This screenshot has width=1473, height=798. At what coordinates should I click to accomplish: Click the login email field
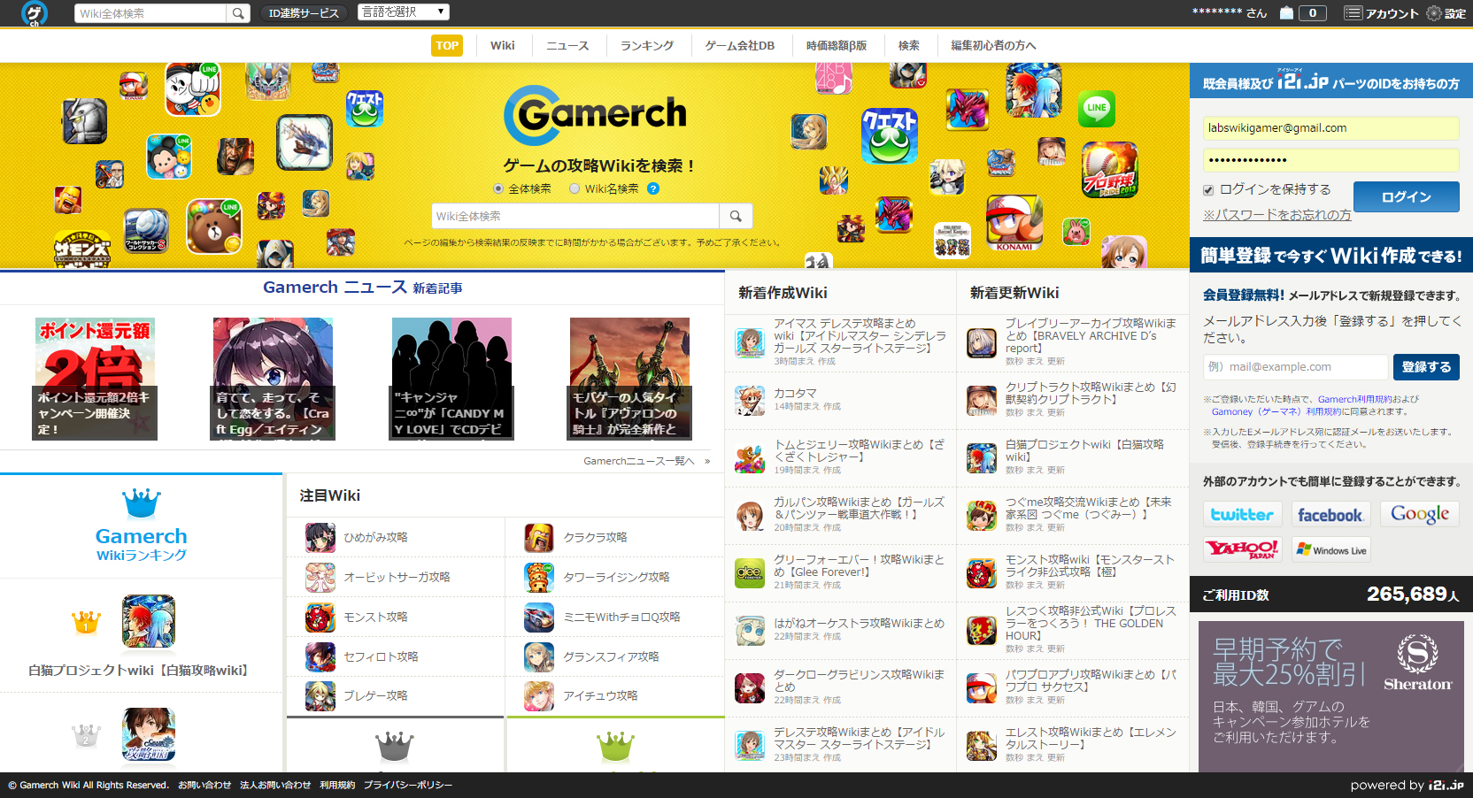1330,128
